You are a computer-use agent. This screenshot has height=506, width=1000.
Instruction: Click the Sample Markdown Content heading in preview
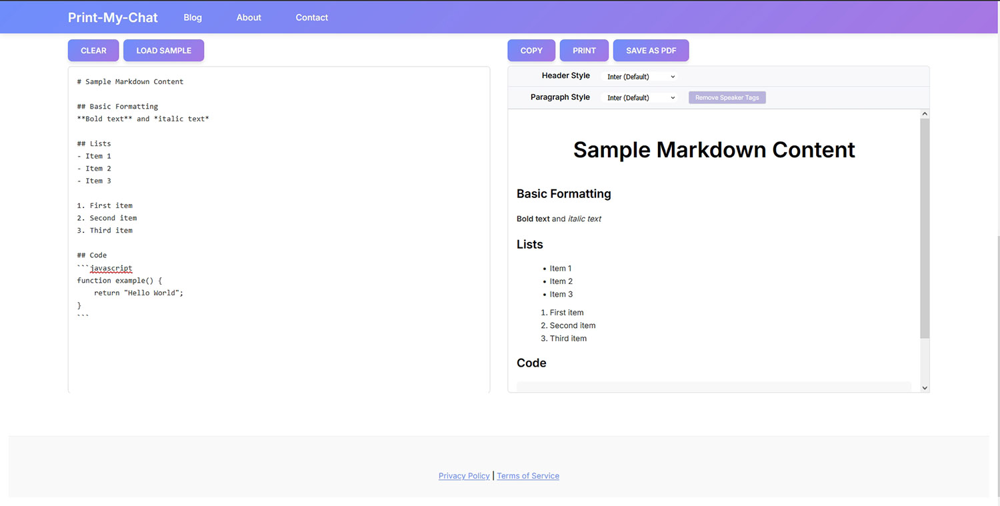[x=713, y=150]
